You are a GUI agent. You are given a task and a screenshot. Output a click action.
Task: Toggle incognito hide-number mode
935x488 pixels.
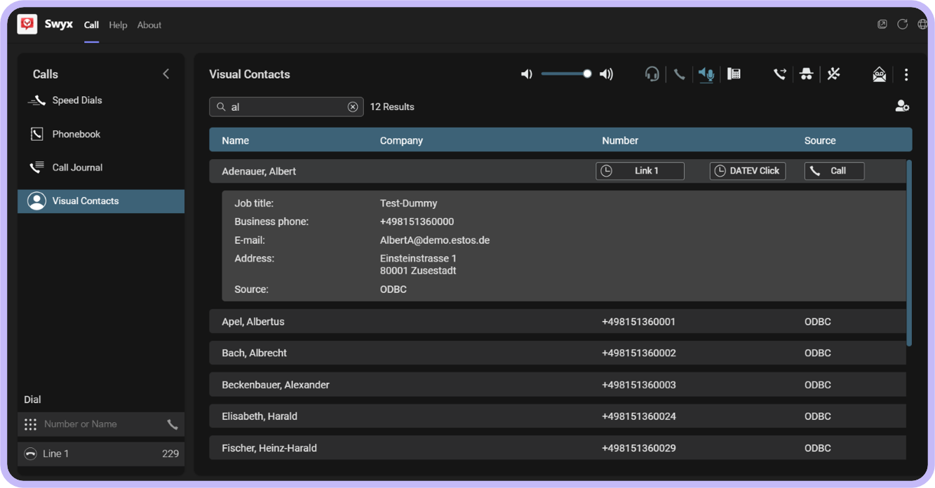click(x=807, y=74)
